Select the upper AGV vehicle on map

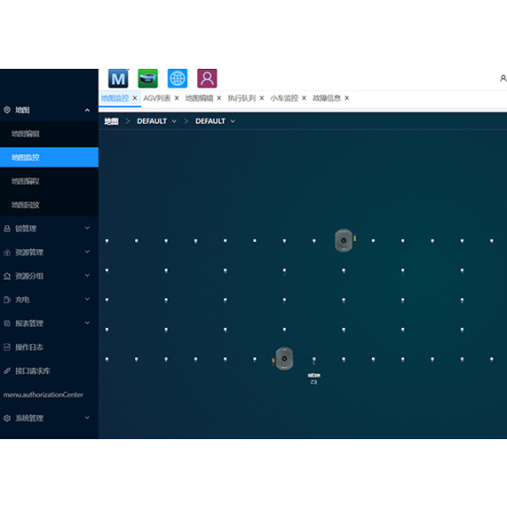[x=344, y=240]
